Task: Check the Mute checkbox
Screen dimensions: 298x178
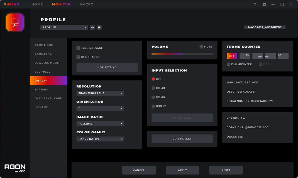Action: pyautogui.click(x=201, y=47)
